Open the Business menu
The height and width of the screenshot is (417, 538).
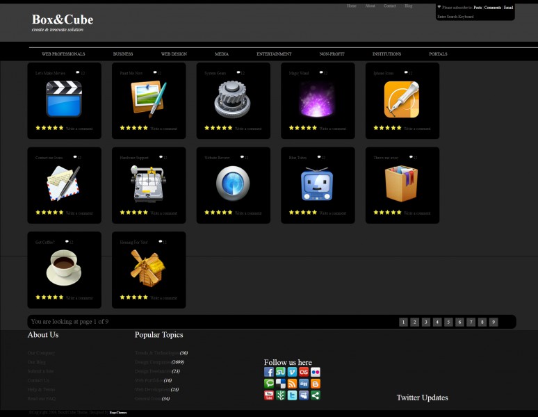point(123,54)
